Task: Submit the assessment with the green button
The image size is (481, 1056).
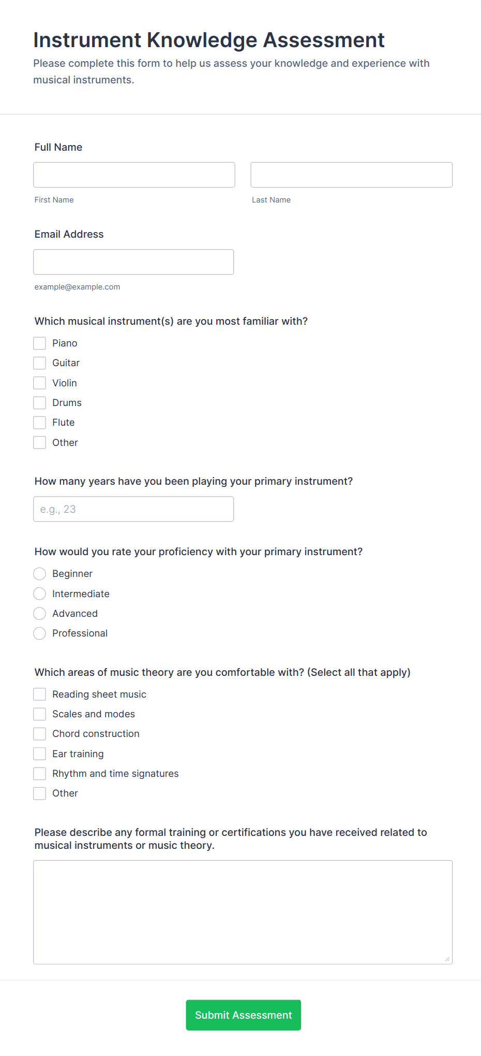Action: [243, 1015]
